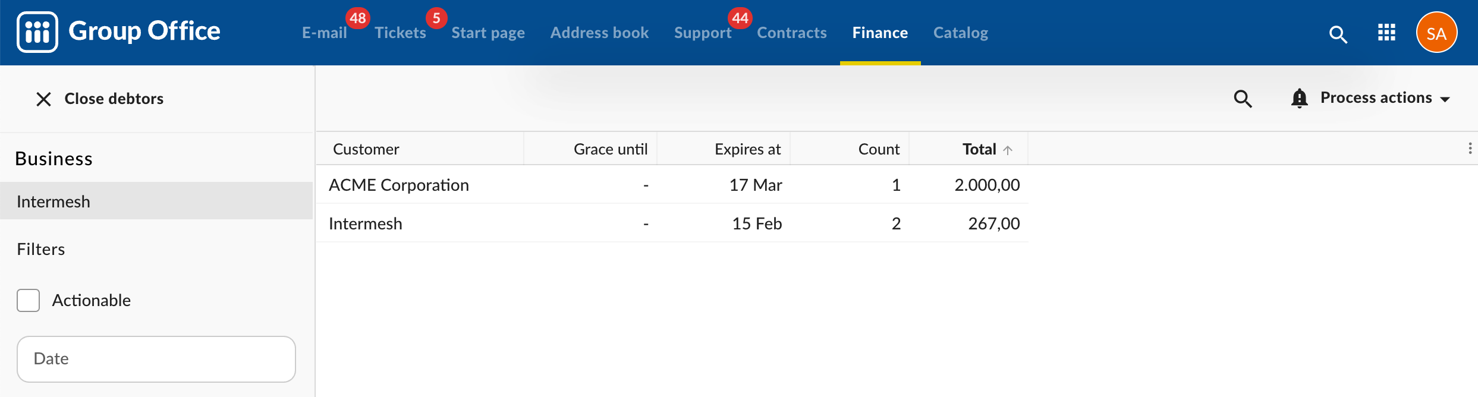Sort by the Expires at column header
The width and height of the screenshot is (1478, 397).
point(747,149)
